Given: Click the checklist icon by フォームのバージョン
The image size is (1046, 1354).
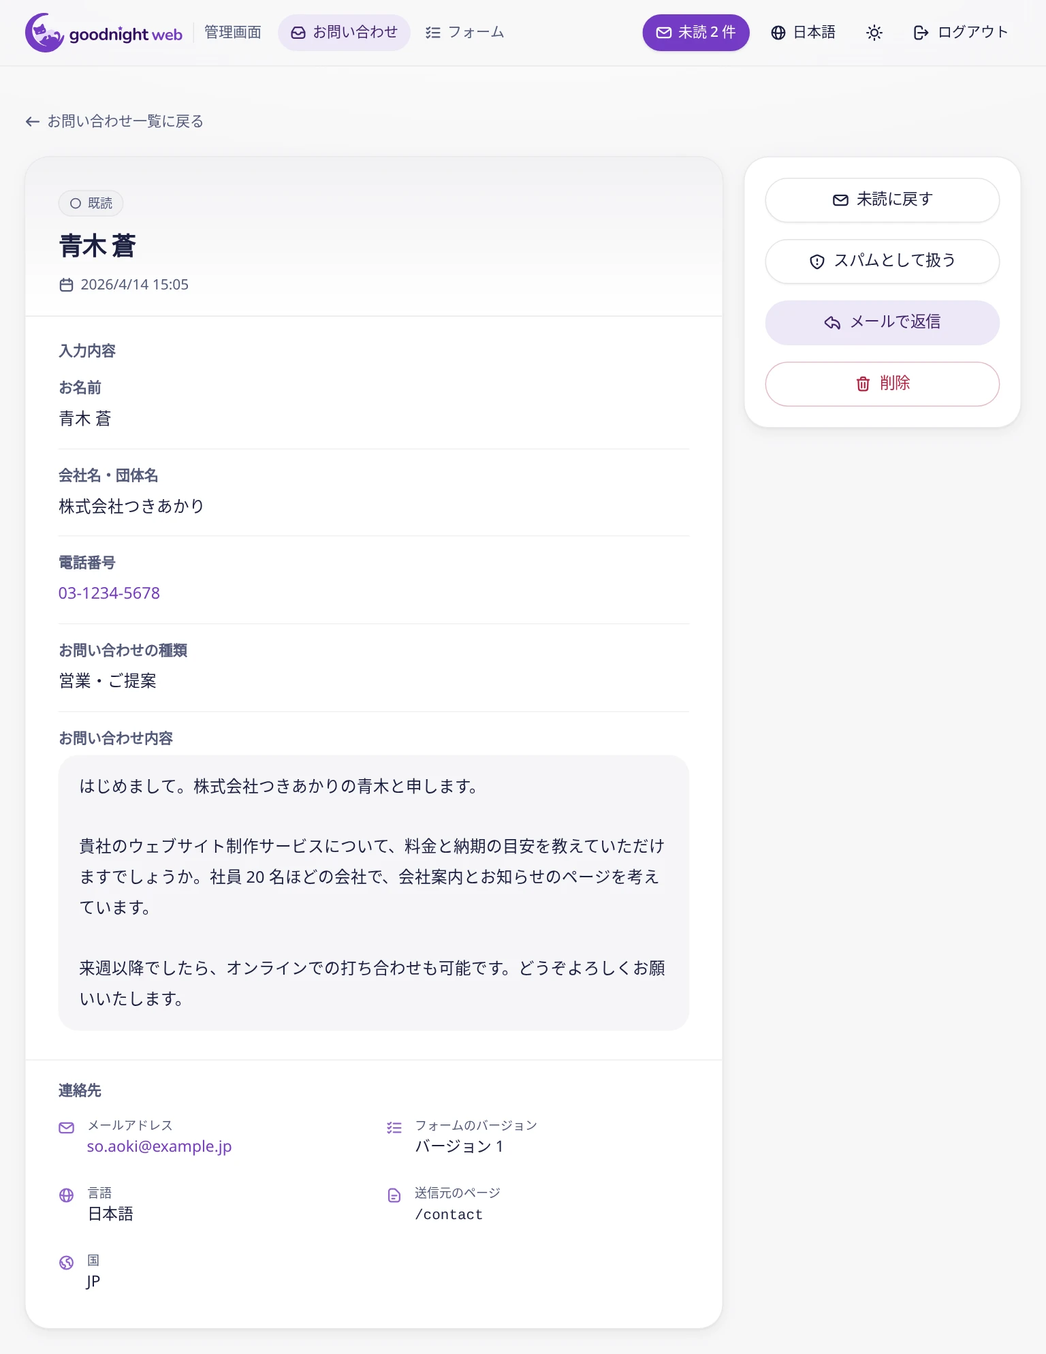Looking at the screenshot, I should [394, 1128].
